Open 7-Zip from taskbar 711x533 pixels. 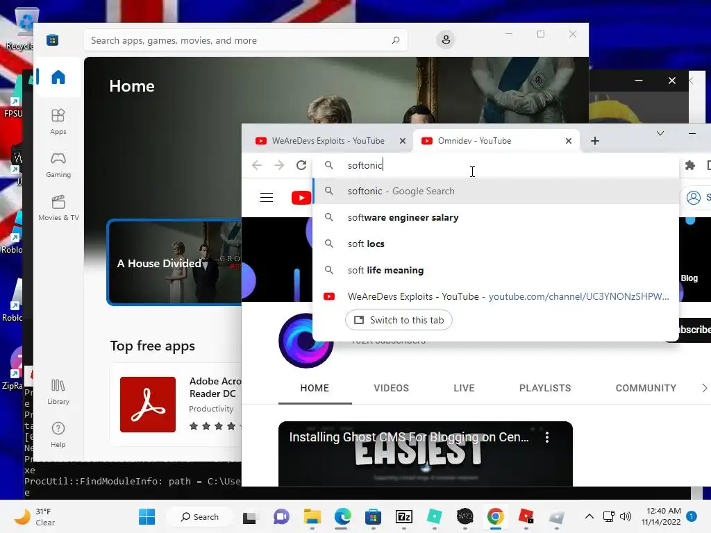pyautogui.click(x=403, y=516)
